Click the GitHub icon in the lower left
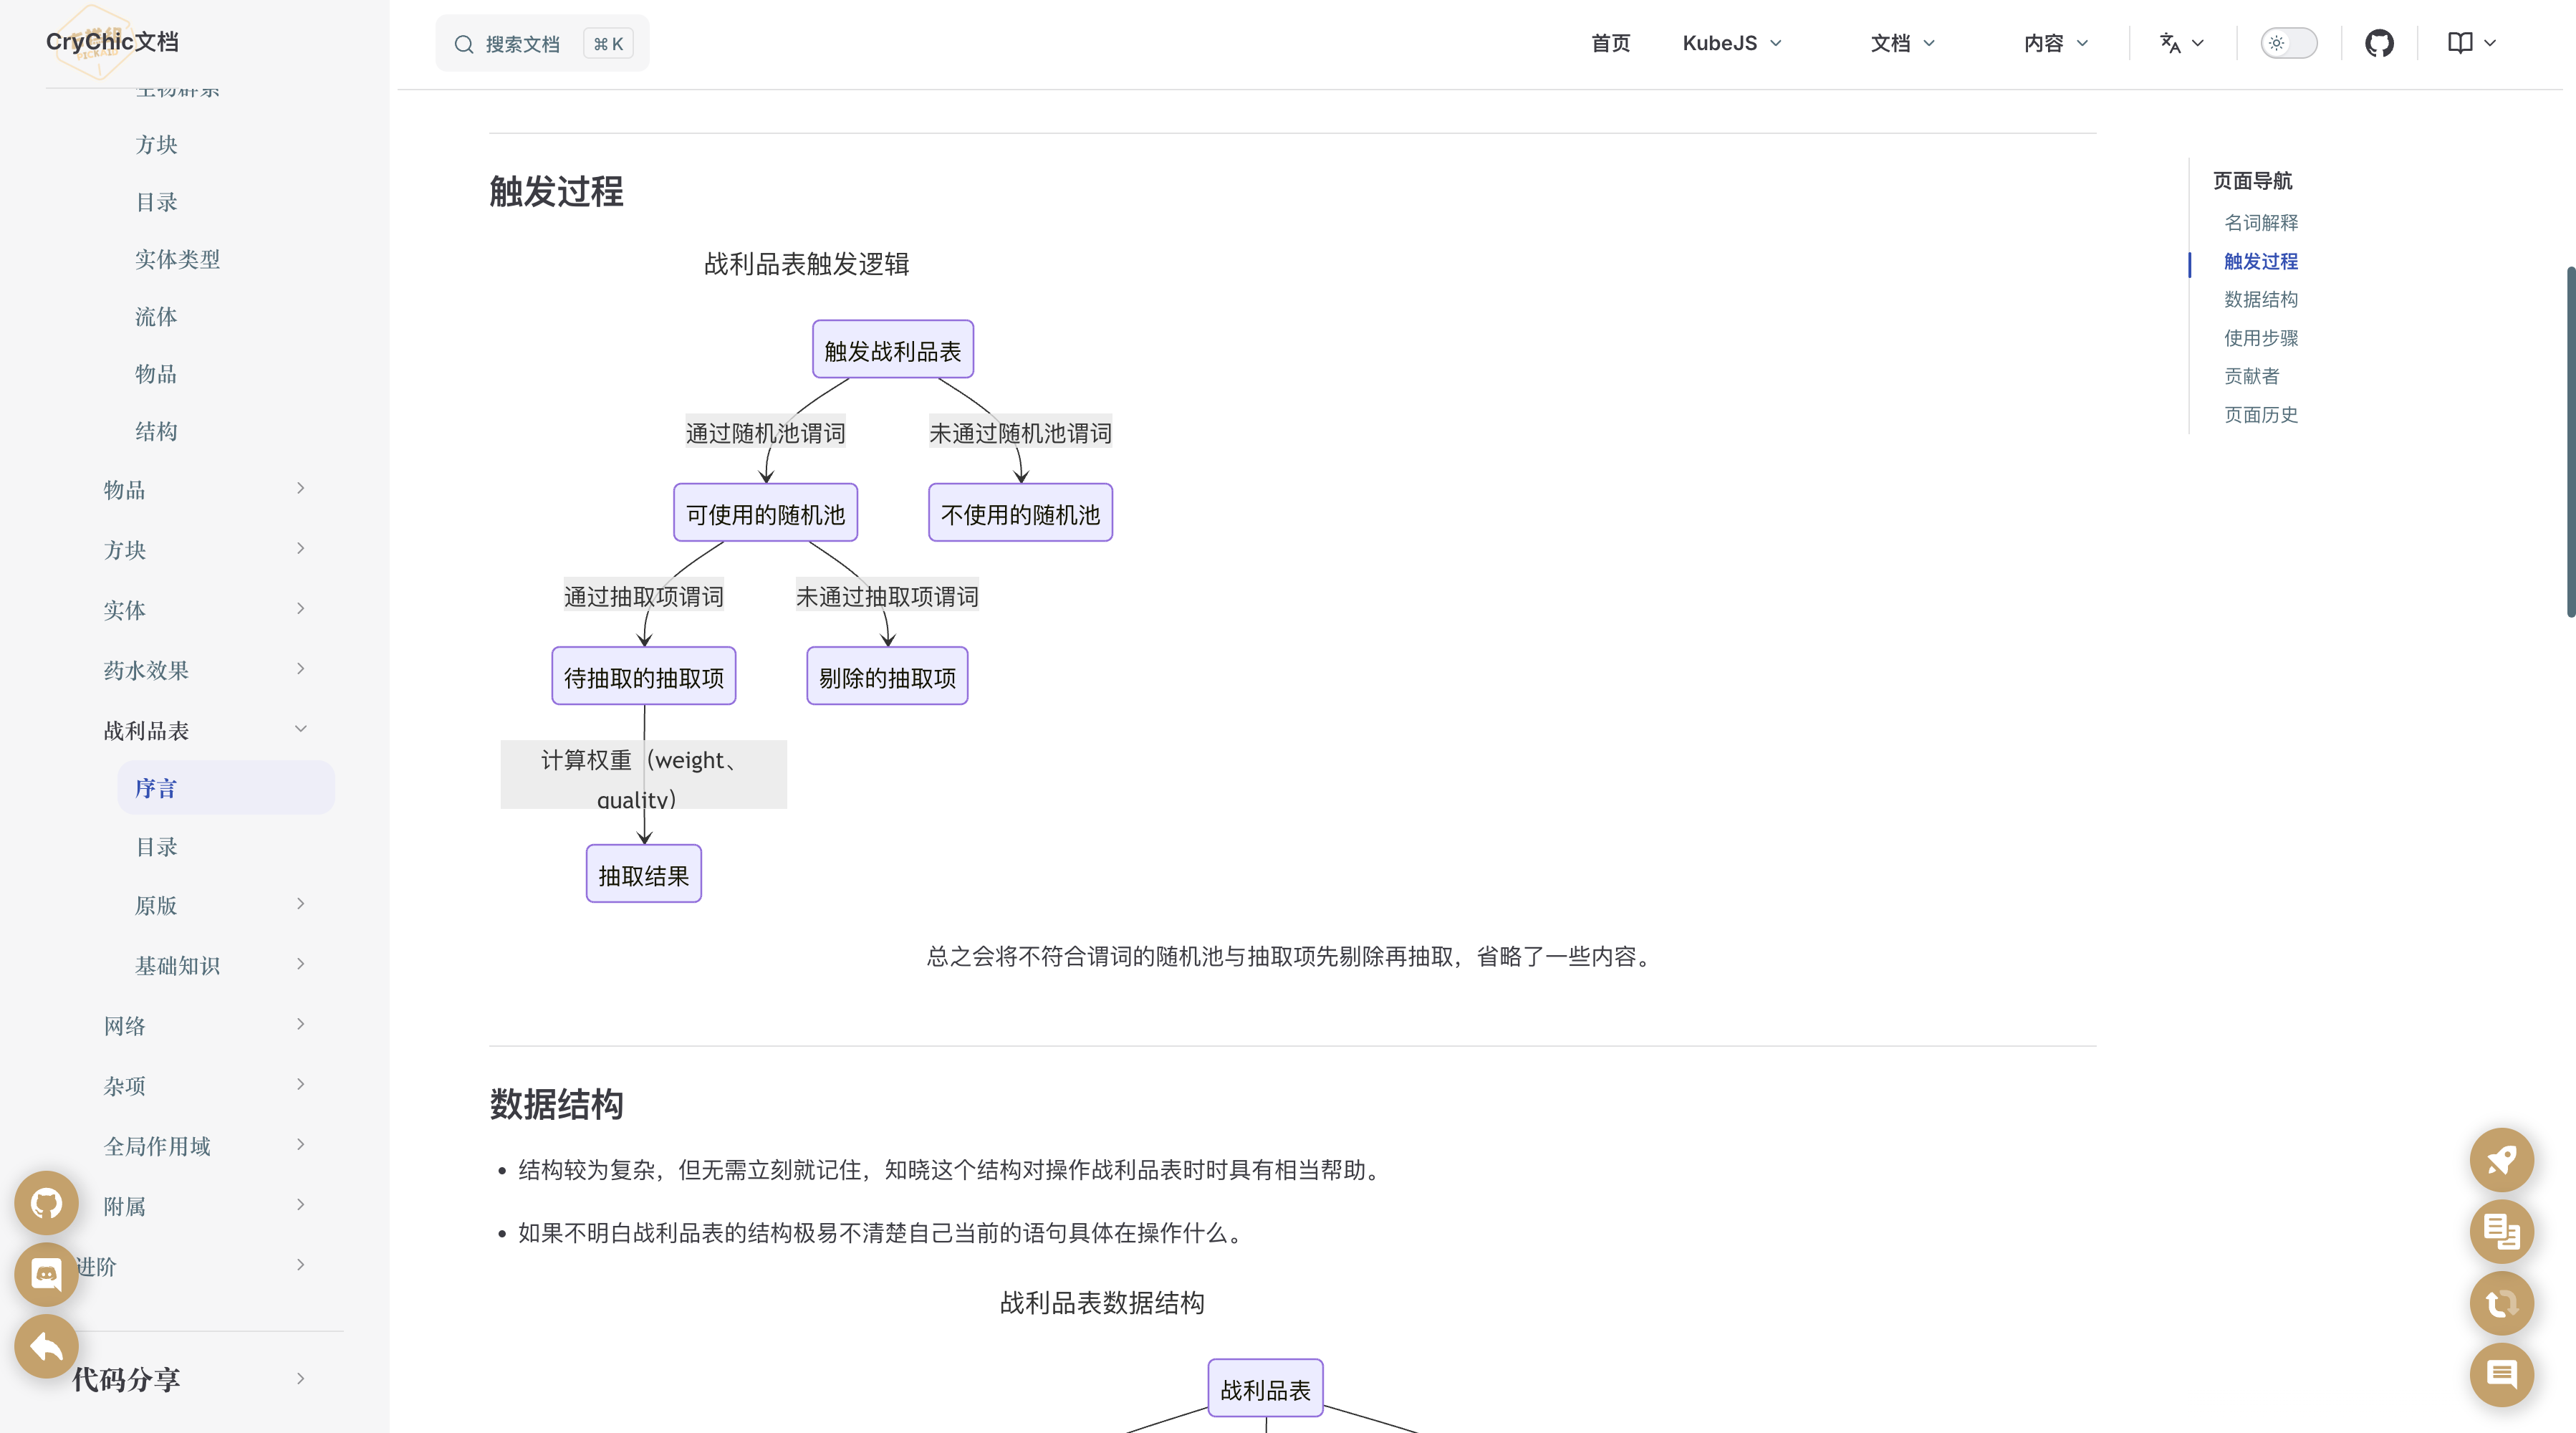 point(46,1203)
